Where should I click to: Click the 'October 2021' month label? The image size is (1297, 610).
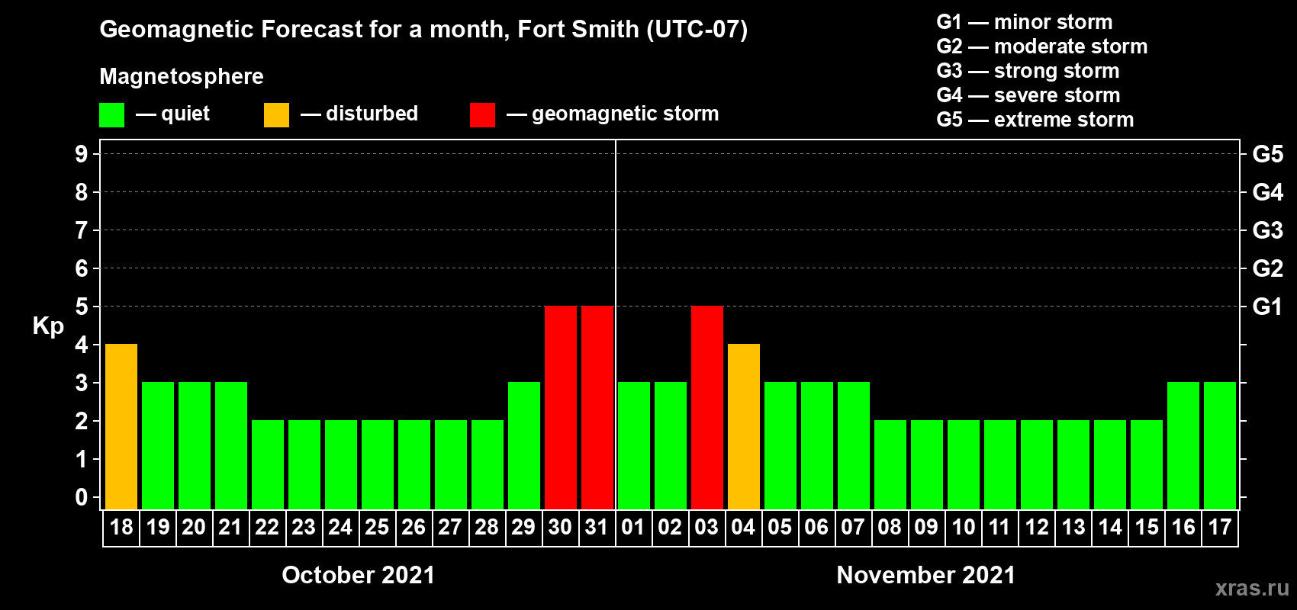coord(359,575)
